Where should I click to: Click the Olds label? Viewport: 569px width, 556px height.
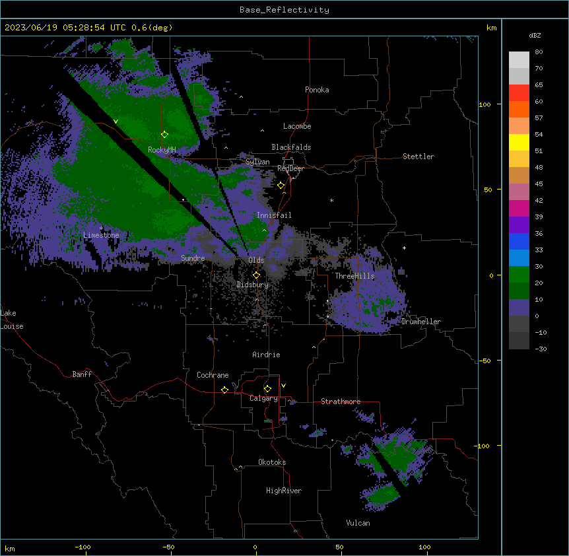[x=256, y=260]
